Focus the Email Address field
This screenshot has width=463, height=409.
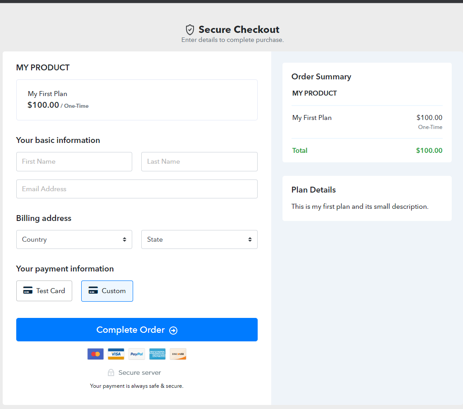click(x=137, y=189)
